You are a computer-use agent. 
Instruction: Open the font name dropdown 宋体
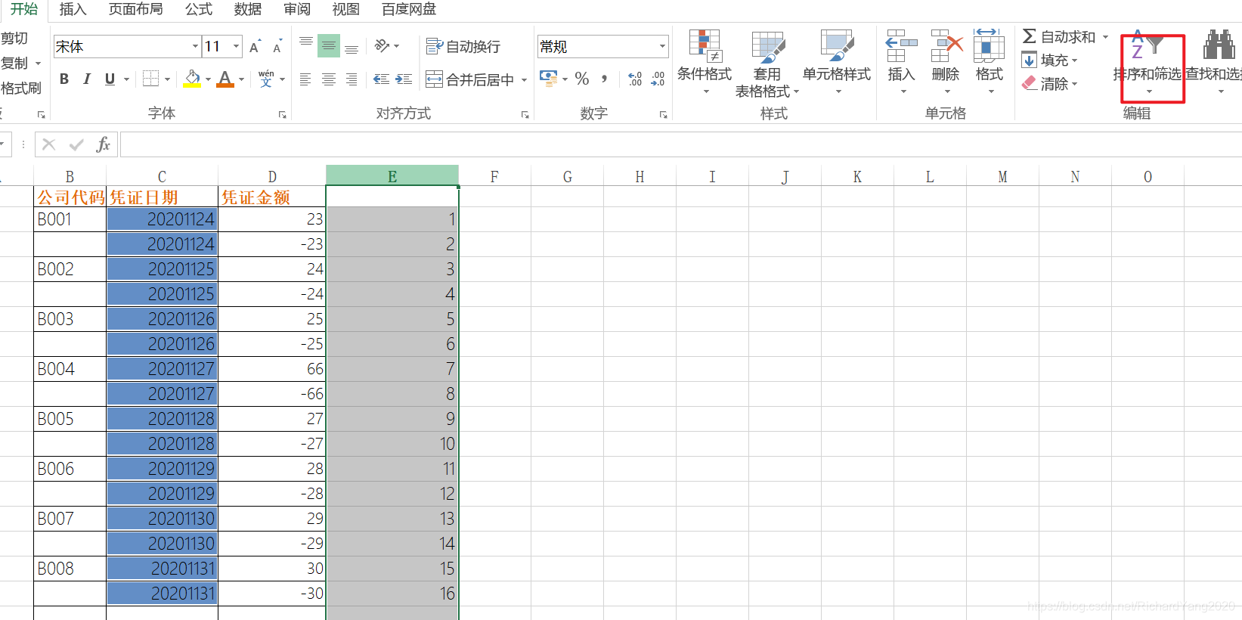coord(195,46)
